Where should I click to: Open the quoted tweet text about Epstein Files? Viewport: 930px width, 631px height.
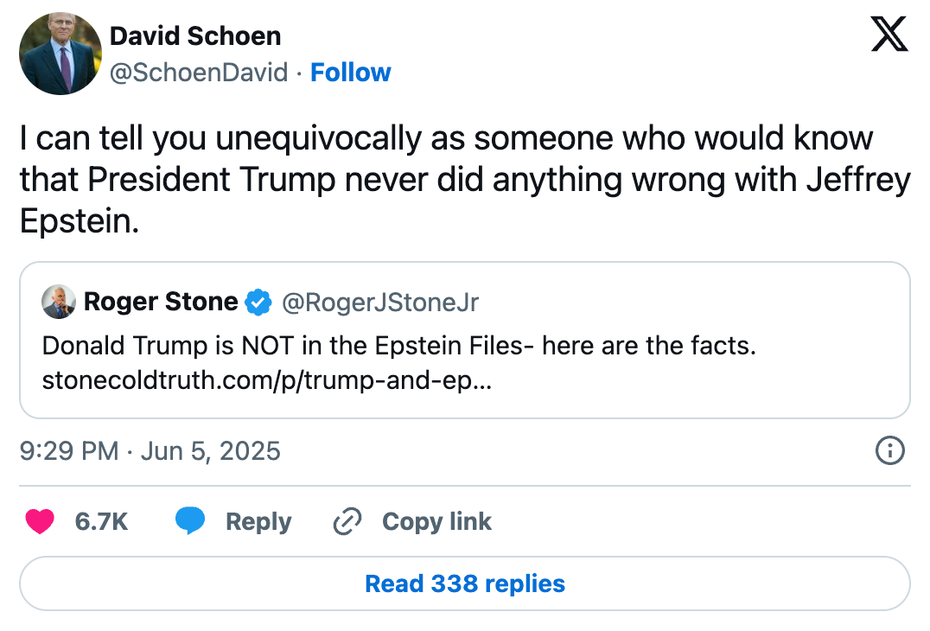(399, 346)
